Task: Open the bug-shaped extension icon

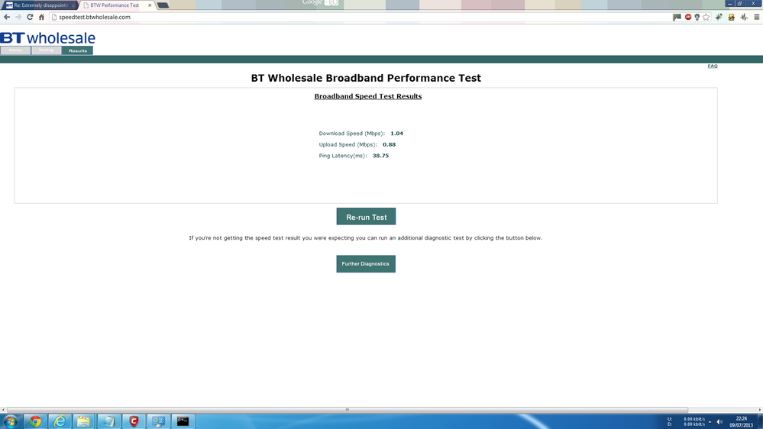Action: [x=719, y=17]
